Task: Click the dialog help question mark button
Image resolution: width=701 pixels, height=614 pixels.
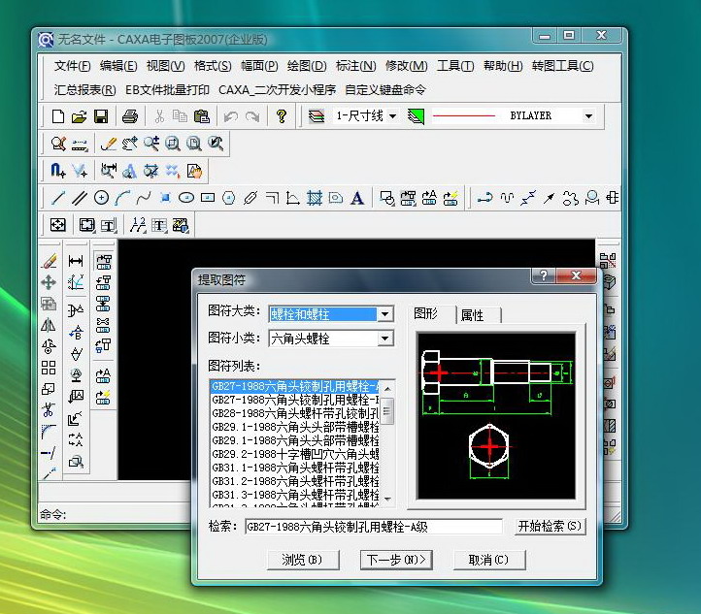Action: click(x=543, y=276)
